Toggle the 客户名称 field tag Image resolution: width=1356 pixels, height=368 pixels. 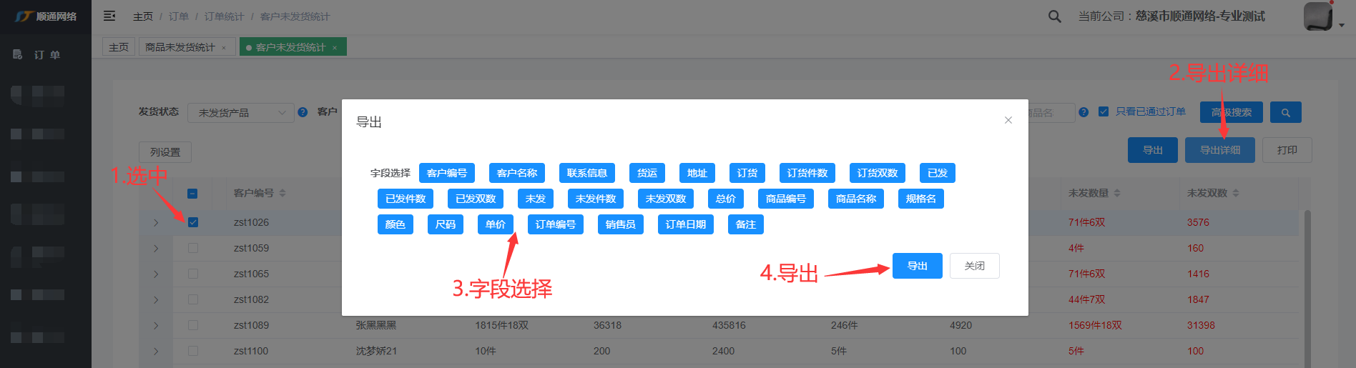[x=516, y=173]
